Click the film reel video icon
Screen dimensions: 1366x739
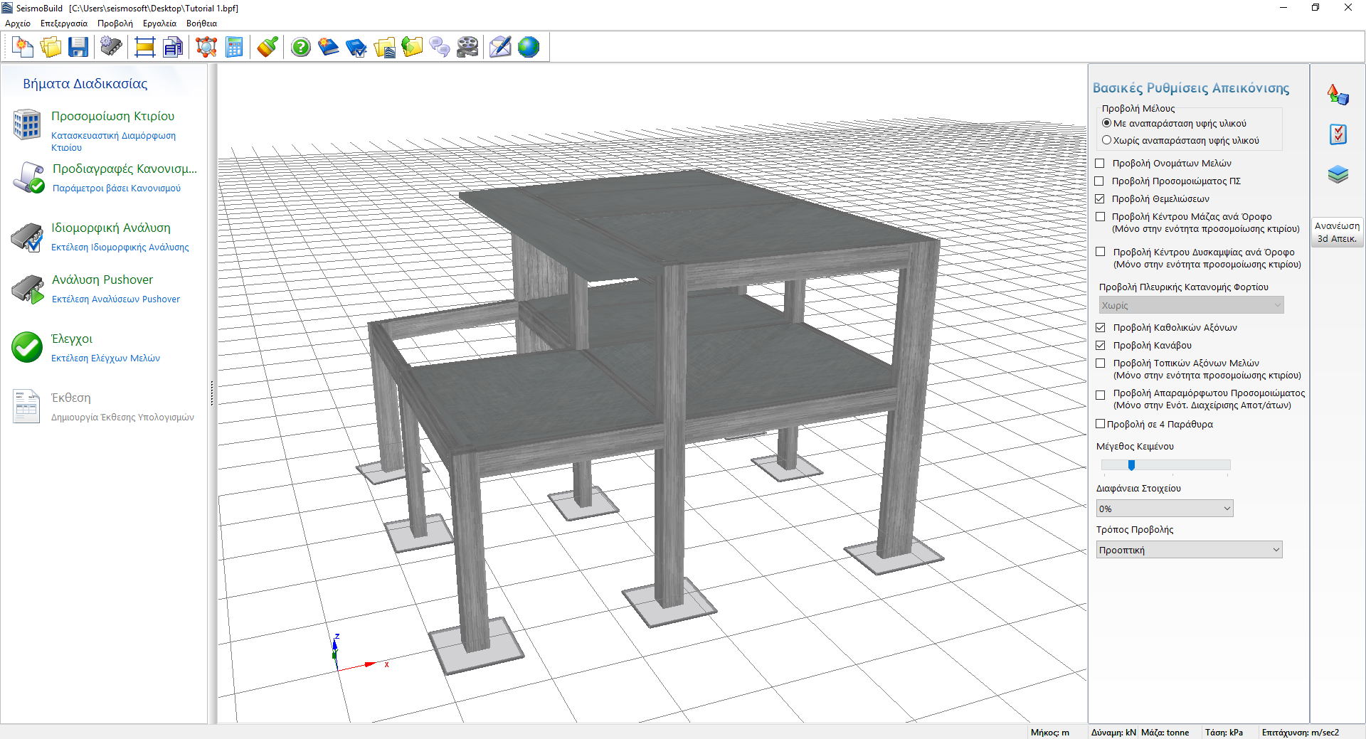click(467, 48)
